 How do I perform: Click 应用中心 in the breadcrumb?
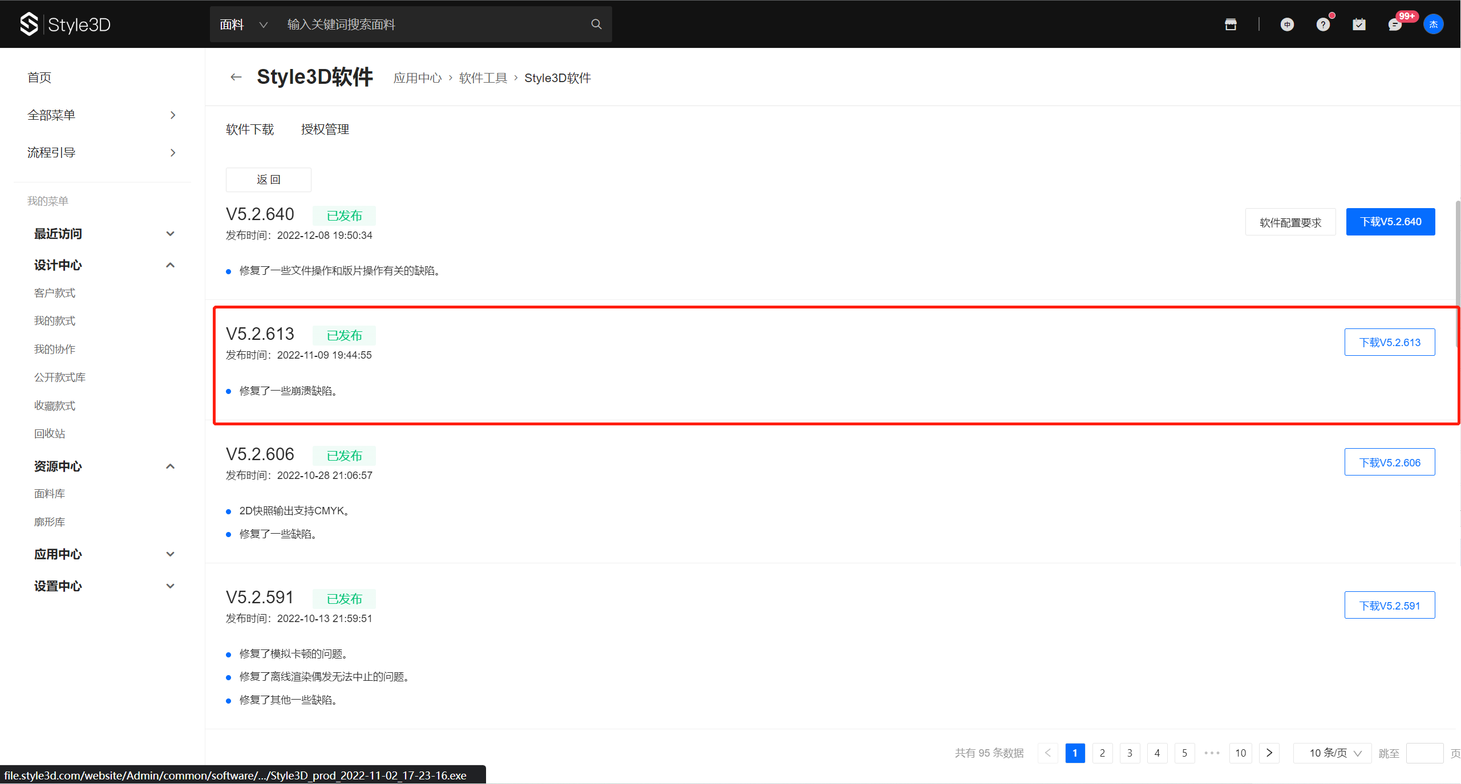click(418, 78)
